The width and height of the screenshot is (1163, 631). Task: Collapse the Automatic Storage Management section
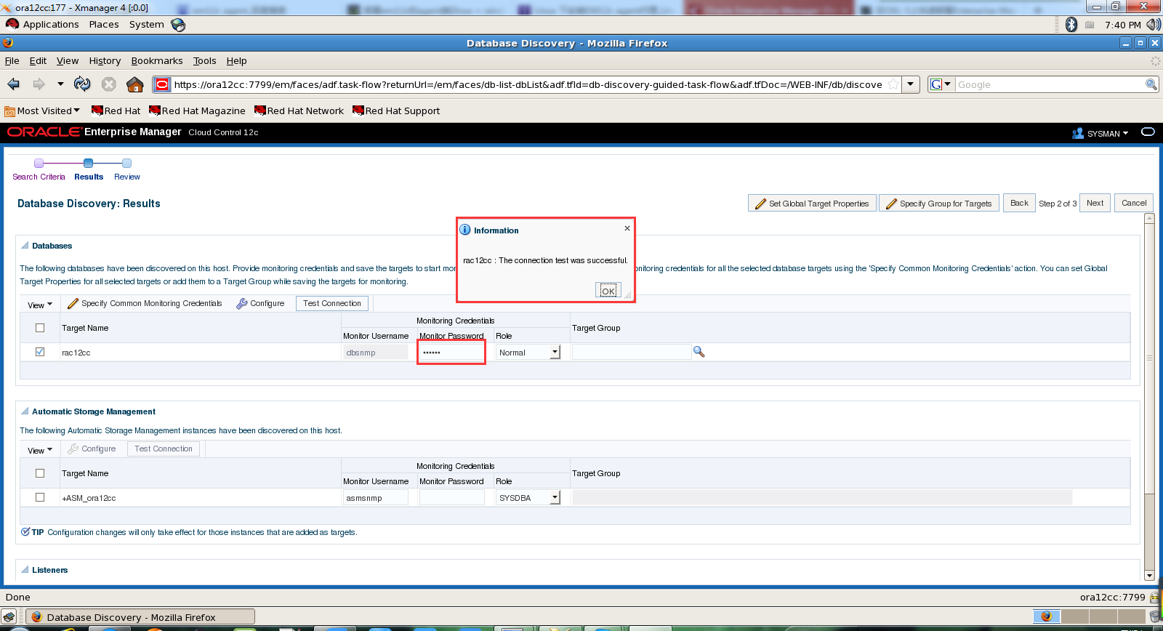25,411
